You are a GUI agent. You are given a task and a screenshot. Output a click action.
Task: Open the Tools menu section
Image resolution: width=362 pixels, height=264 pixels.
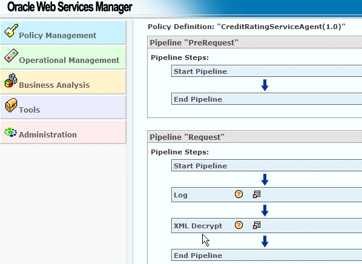tap(63, 107)
